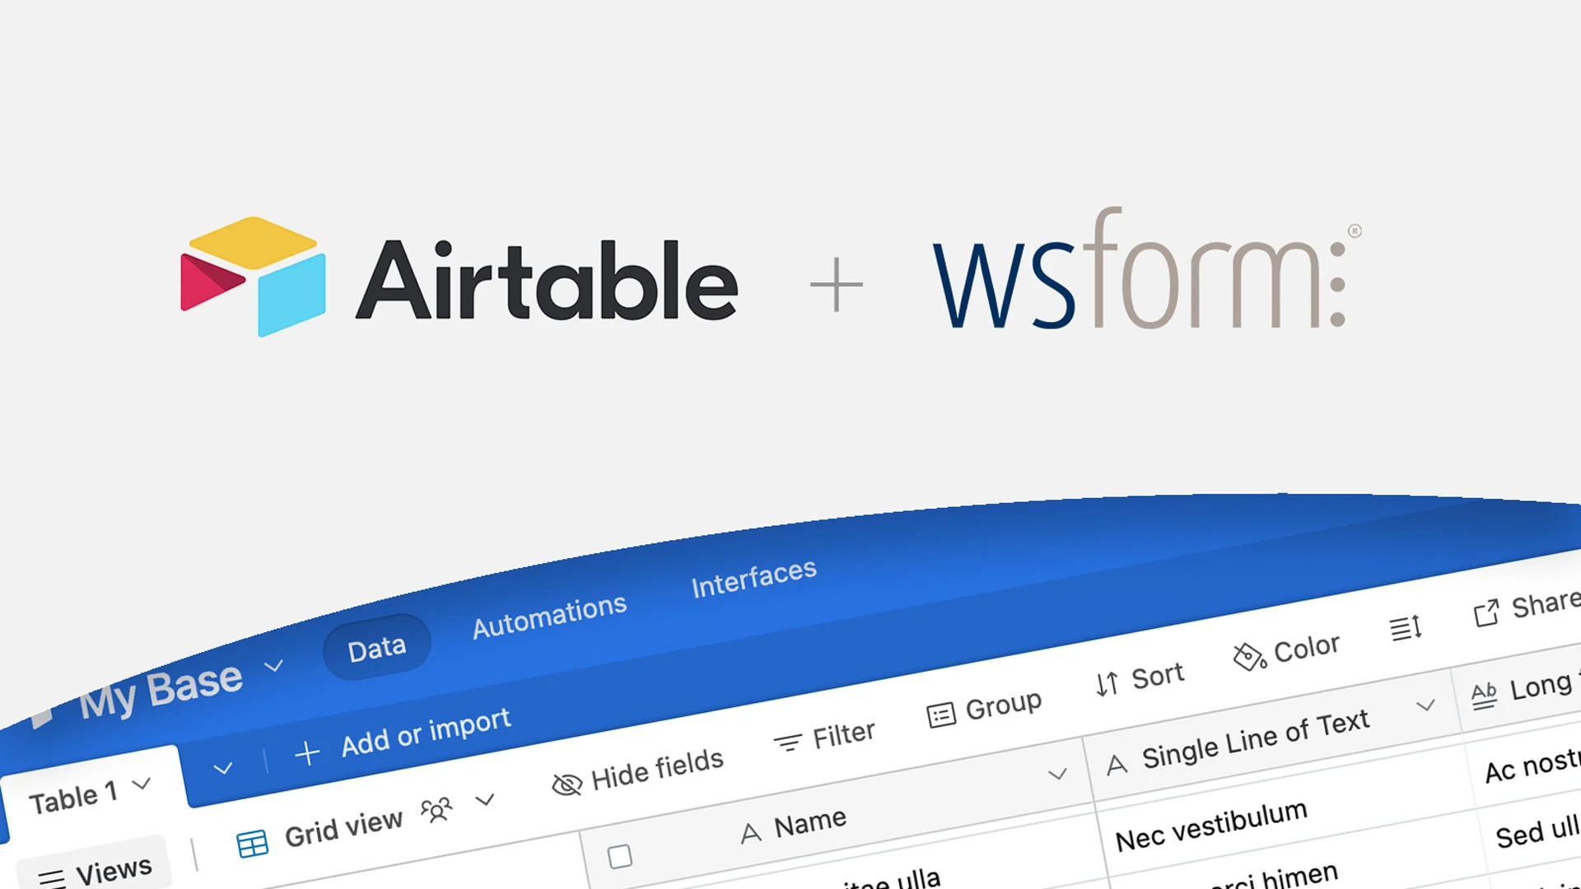The width and height of the screenshot is (1581, 889).
Task: Open the Group option
Action: (1003, 705)
